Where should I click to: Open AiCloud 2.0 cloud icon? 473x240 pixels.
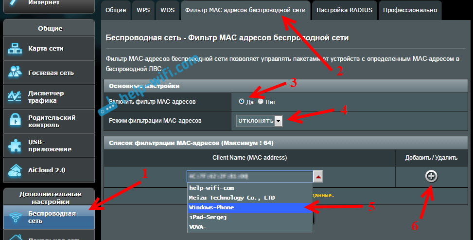click(x=15, y=170)
